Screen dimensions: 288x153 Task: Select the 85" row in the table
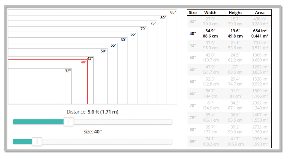pos(229,142)
